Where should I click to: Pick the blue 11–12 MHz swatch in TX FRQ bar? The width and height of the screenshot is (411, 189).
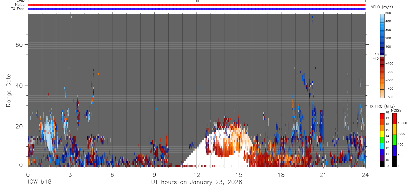pyautogui.click(x=382, y=152)
